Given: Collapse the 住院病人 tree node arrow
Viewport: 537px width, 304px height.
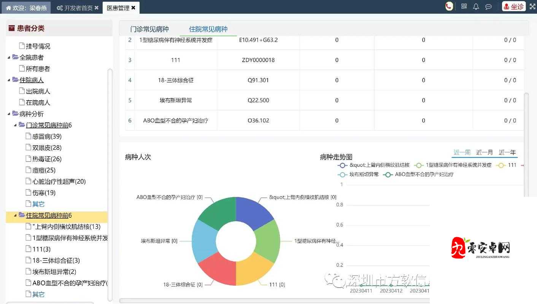Looking at the screenshot, I should point(9,80).
